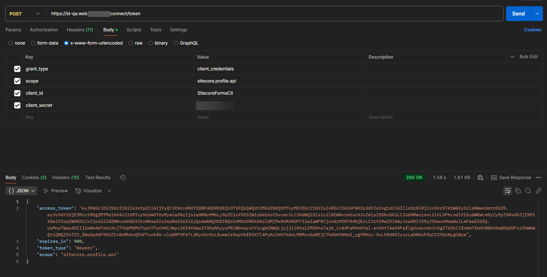Toggle word wrap in response viewer
Image resolution: width=547 pixels, height=277 pixels.
508,191
